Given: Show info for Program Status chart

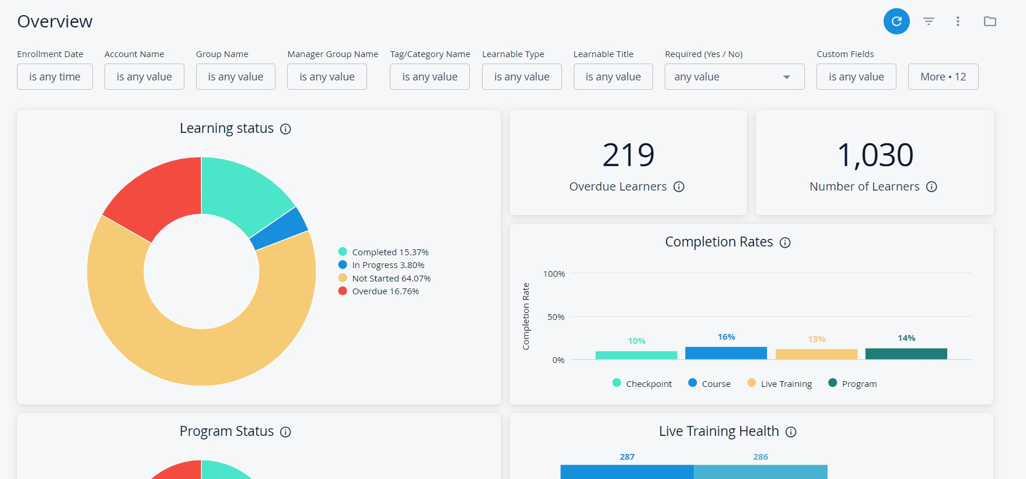Looking at the screenshot, I should (x=285, y=432).
